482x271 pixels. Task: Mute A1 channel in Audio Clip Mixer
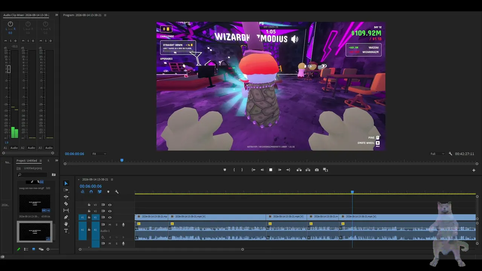click(6, 41)
